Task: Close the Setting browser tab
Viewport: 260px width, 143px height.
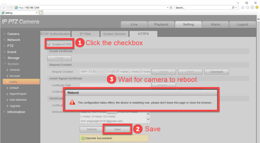Action: (37, 13)
